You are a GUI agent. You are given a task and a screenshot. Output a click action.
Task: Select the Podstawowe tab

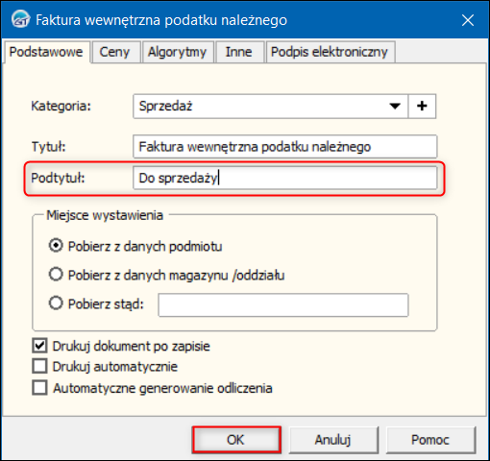click(x=46, y=52)
